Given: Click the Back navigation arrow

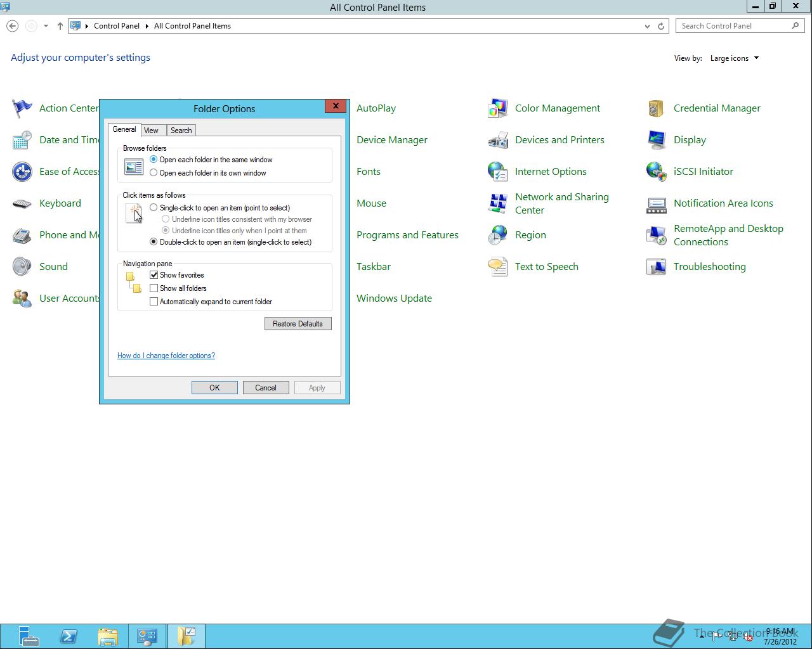Looking at the screenshot, I should (12, 26).
